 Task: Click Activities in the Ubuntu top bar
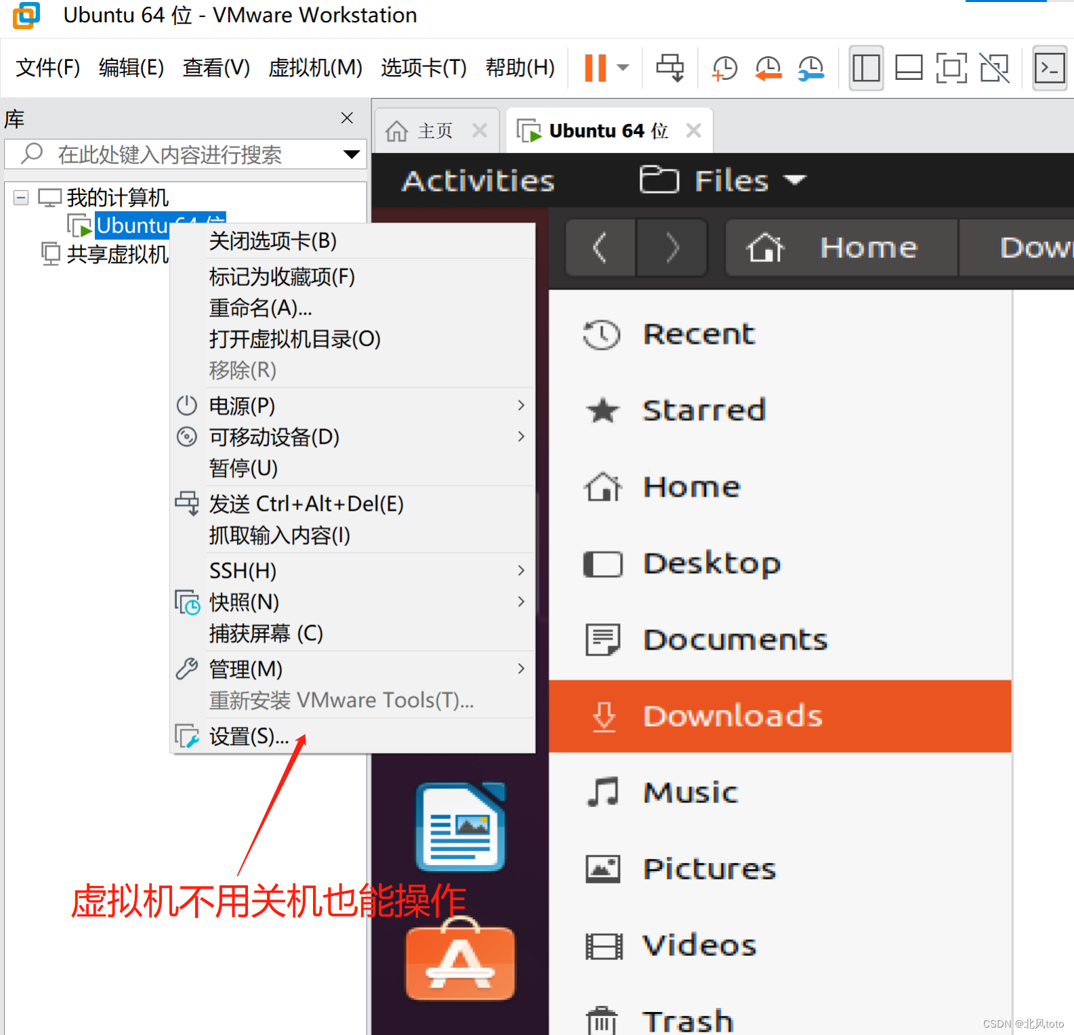tap(478, 181)
